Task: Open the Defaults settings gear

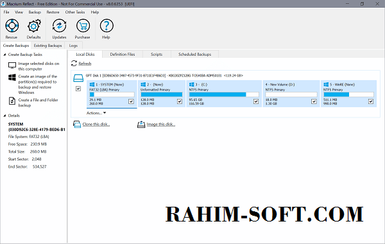Action: point(33,26)
